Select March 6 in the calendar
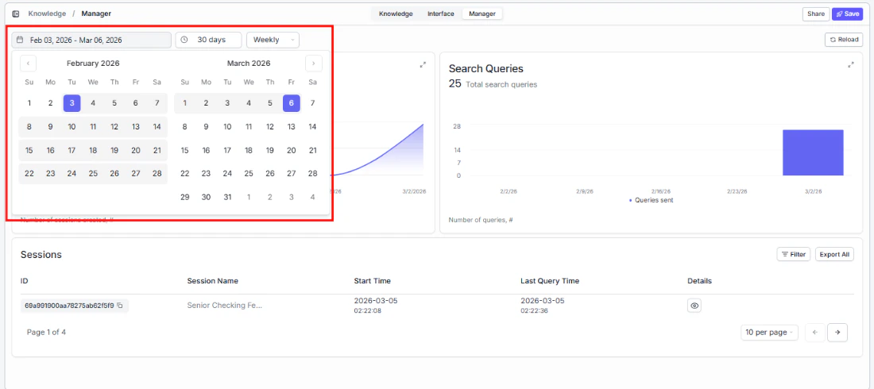Image resolution: width=874 pixels, height=389 pixels. pyautogui.click(x=292, y=103)
